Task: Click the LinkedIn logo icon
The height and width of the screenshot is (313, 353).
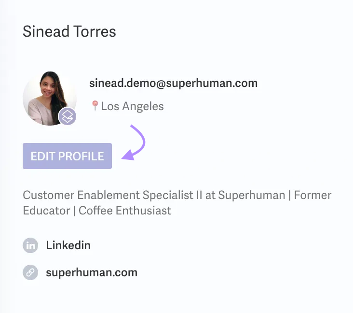Action: pyautogui.click(x=30, y=245)
